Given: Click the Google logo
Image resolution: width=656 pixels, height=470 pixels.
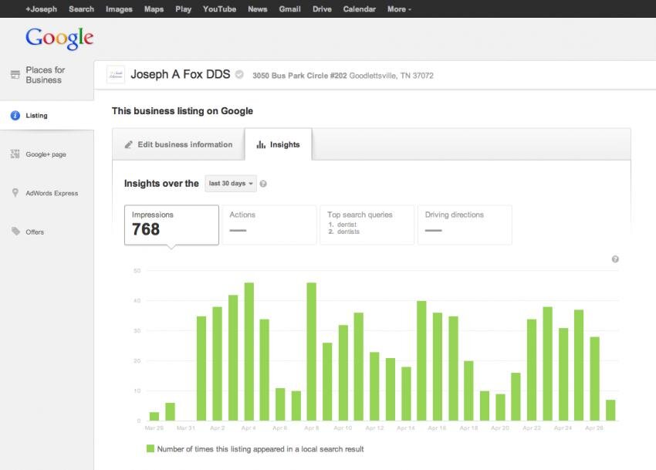Looking at the screenshot, I should click(x=59, y=39).
